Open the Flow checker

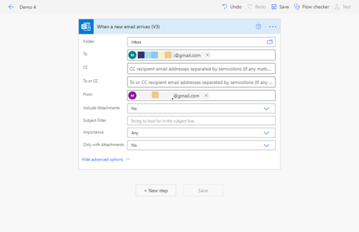tap(312, 7)
